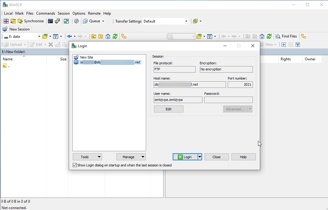
Task: Expand the Login button dropdown arrow
Action: (x=200, y=157)
